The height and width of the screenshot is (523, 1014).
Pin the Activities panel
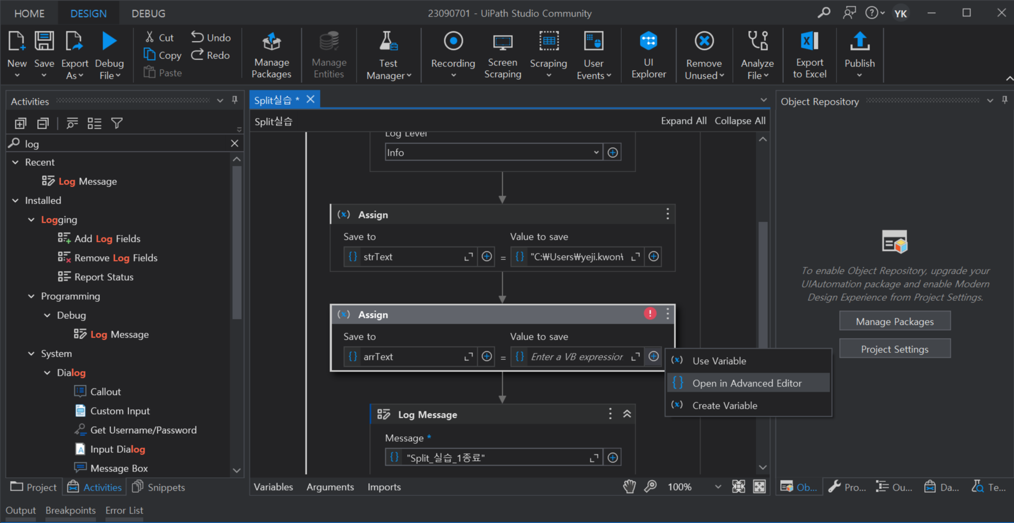click(x=234, y=100)
